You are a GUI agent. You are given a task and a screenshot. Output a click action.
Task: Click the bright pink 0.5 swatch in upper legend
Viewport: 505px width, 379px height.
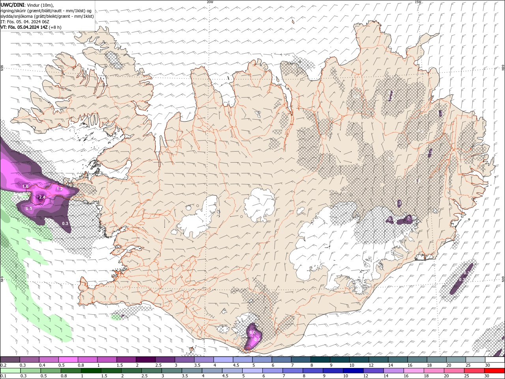point(68,360)
